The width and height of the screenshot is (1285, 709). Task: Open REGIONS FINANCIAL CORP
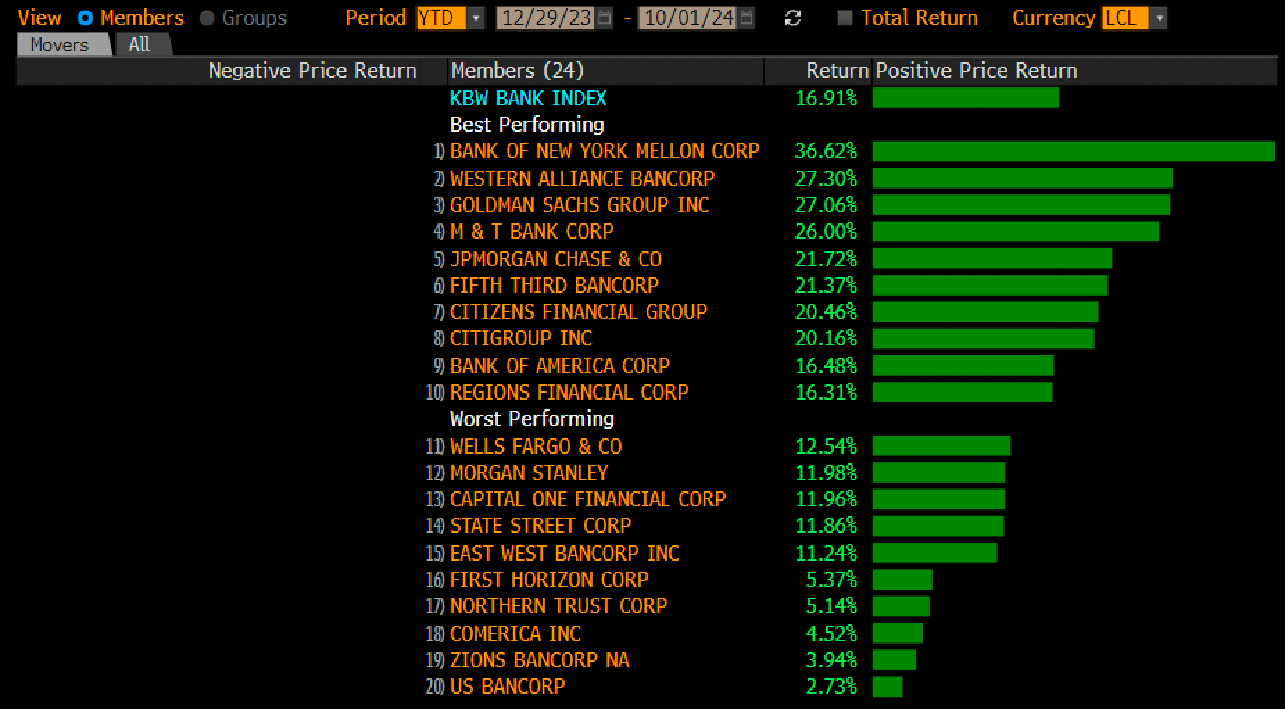[x=569, y=393]
